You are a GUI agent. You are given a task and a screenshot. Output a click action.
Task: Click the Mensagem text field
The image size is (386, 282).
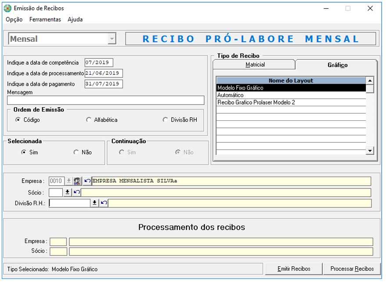pyautogui.click(x=106, y=101)
